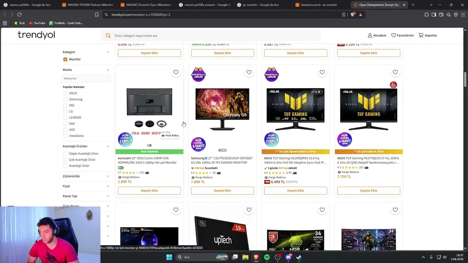Image resolution: width=468 pixels, height=263 pixels.
Task: Open File Explorer from the taskbar
Action: pos(245,257)
